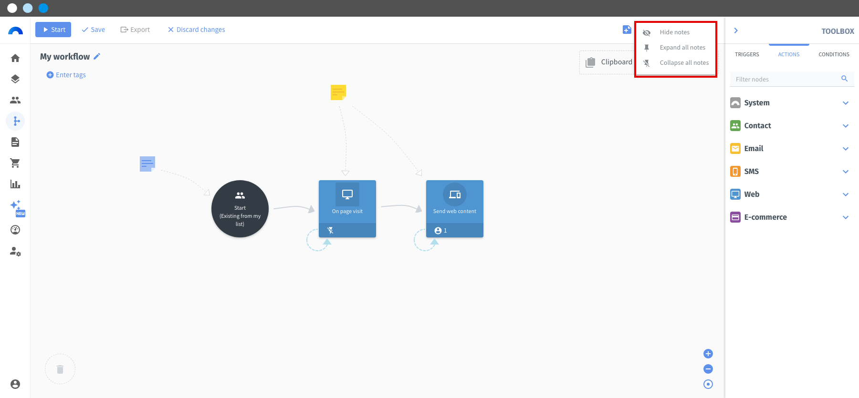This screenshot has width=859, height=398.
Task: Open the sparkle icon marked NEW
Action: pos(17,208)
